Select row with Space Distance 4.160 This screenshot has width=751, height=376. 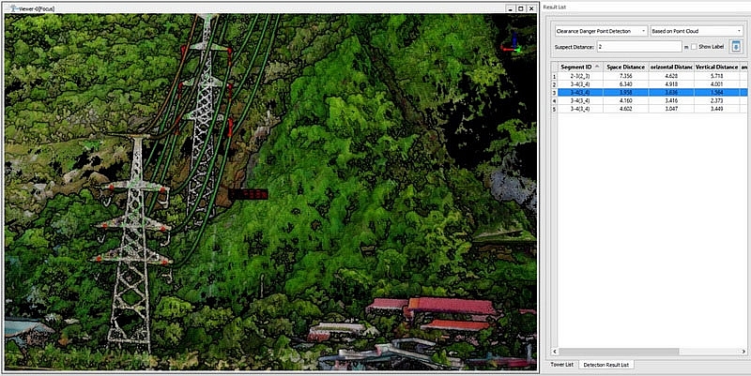click(x=649, y=101)
